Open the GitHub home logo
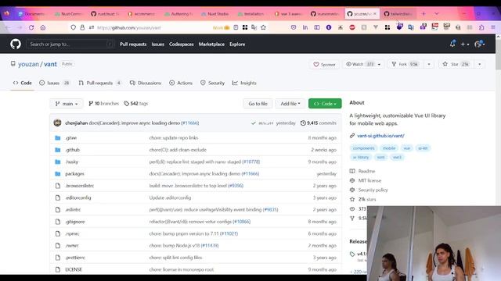The height and width of the screenshot is (281, 501). tap(16, 44)
